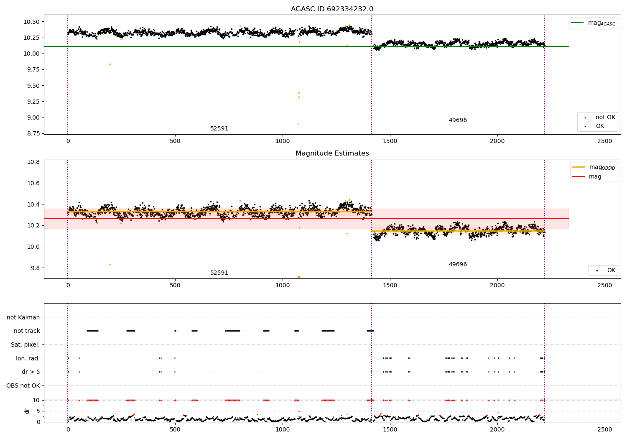The image size is (627, 439).
Task: Click the title 'AGASC ID 692334232.0'
Action: [x=332, y=9]
